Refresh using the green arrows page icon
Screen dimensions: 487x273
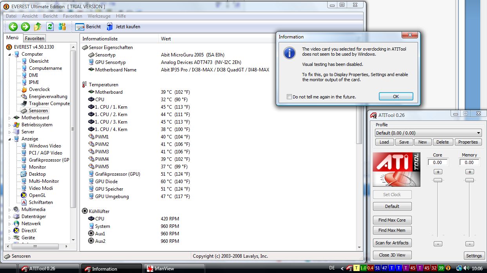50,27
